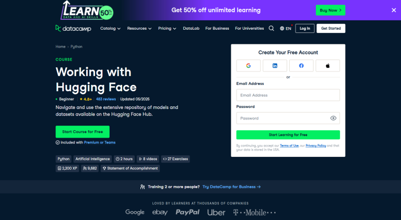Click the PayPal company logo

pos(187,212)
